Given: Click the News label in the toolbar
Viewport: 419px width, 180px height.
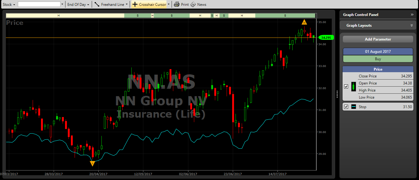Looking at the screenshot, I should coord(202,4).
